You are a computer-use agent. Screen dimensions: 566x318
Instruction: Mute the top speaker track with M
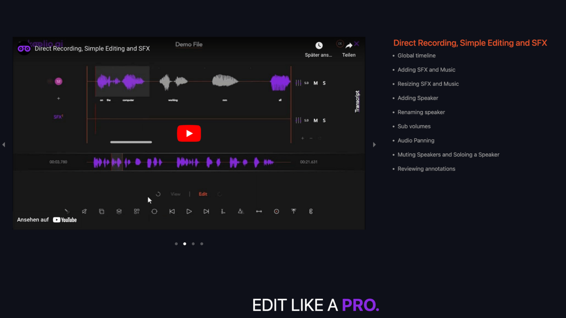pos(315,83)
